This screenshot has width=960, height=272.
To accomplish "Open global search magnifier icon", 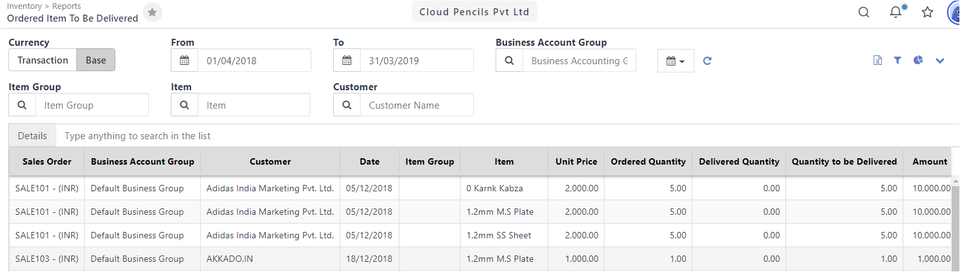I will [x=864, y=12].
